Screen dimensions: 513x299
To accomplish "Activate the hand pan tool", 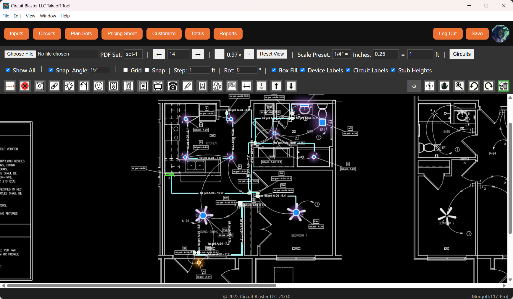I will pyautogui.click(x=444, y=86).
